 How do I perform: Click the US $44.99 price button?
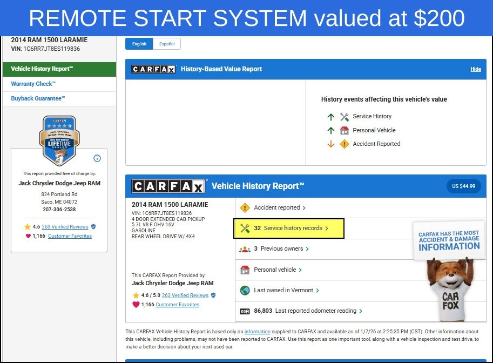click(x=463, y=186)
